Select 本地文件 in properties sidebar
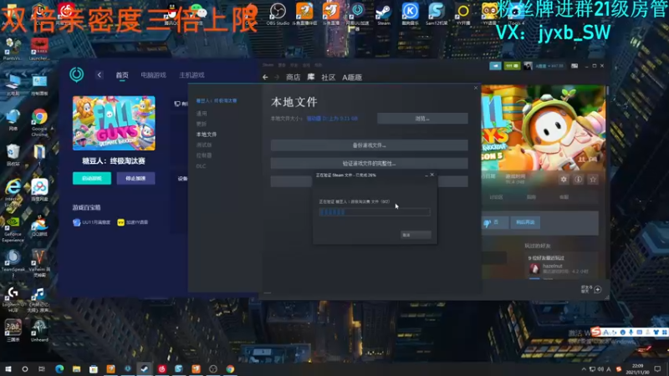669x376 pixels. [207, 135]
